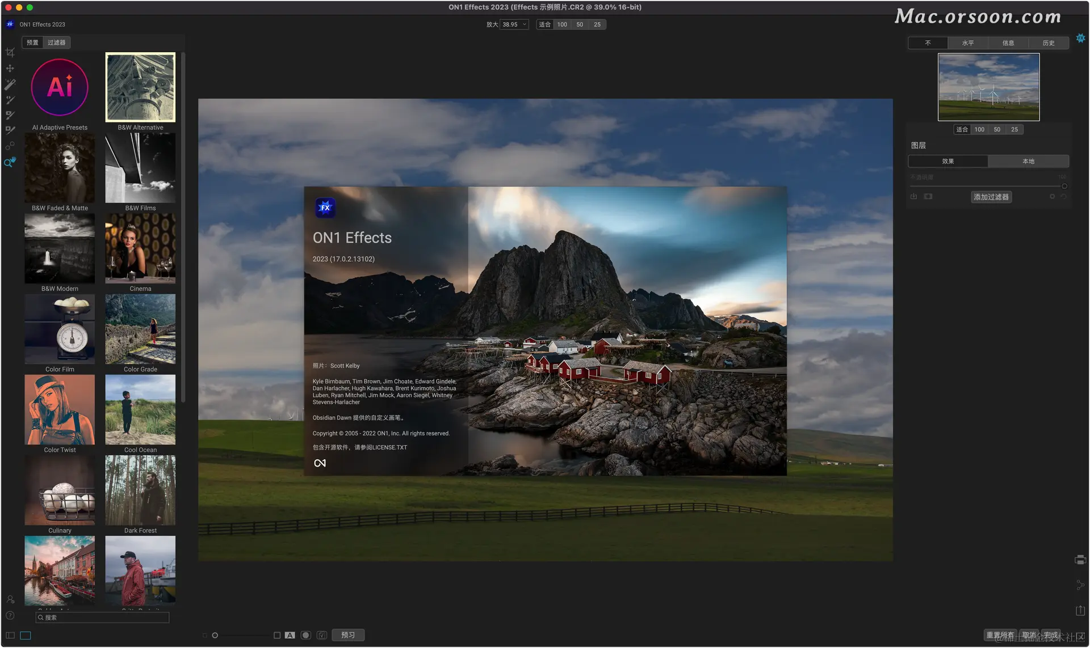Click the printer icon on right edge
Image resolution: width=1090 pixels, height=648 pixels.
click(1080, 560)
